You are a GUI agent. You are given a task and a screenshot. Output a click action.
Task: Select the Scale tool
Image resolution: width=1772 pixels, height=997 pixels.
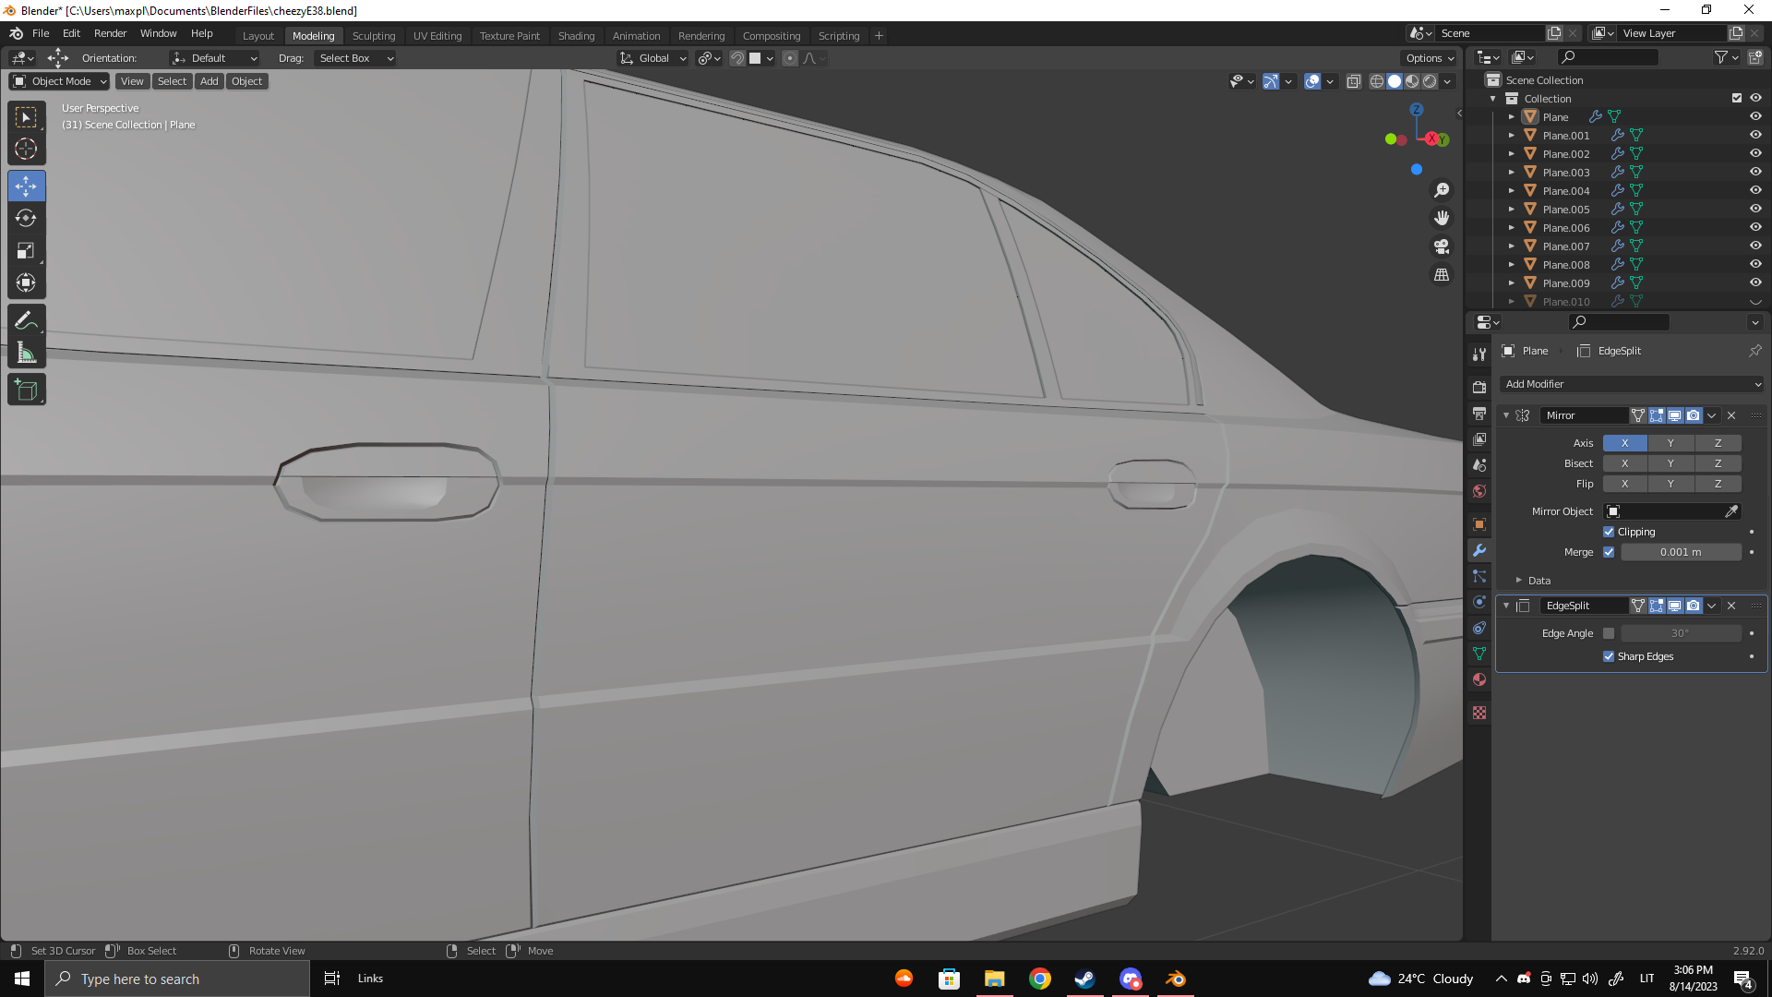tap(26, 251)
